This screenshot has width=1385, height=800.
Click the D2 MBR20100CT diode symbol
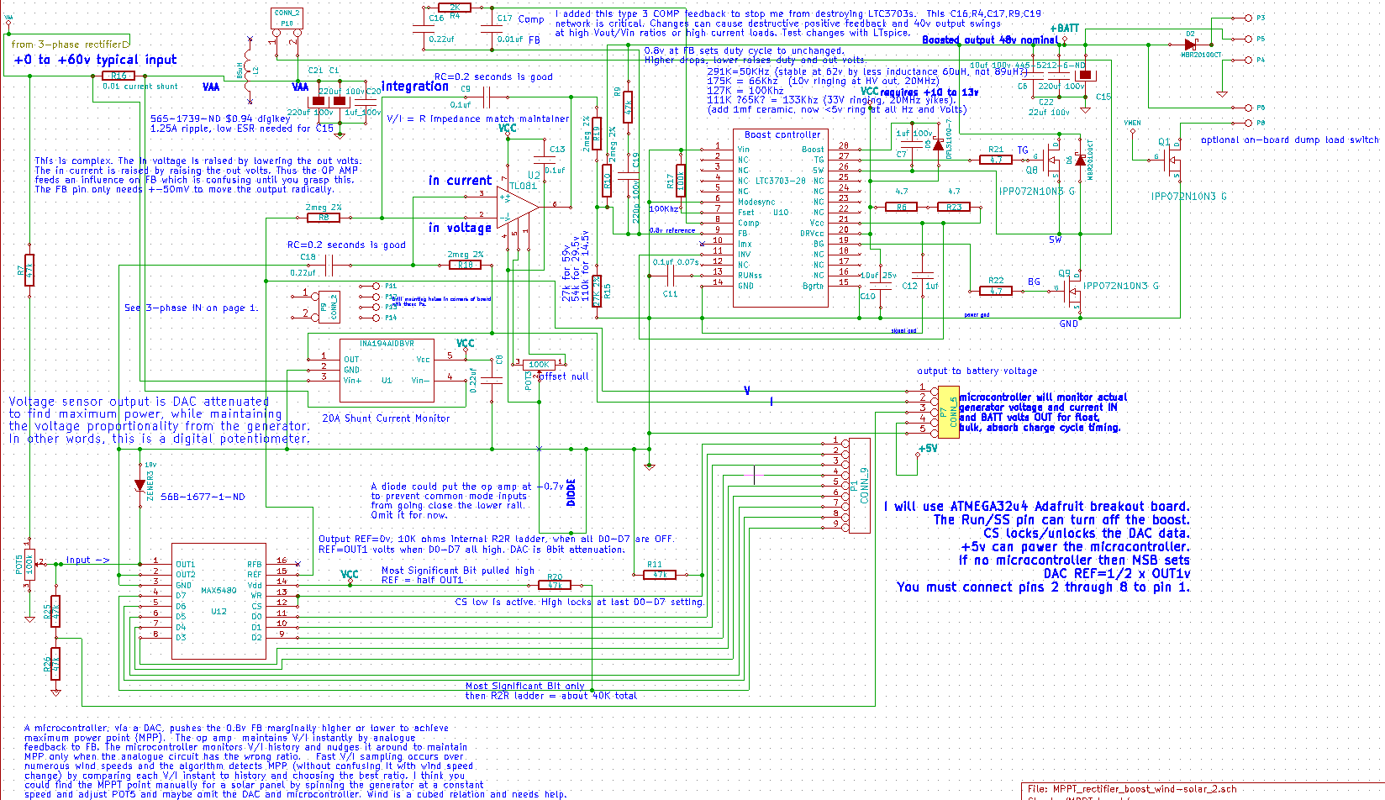tap(1191, 44)
